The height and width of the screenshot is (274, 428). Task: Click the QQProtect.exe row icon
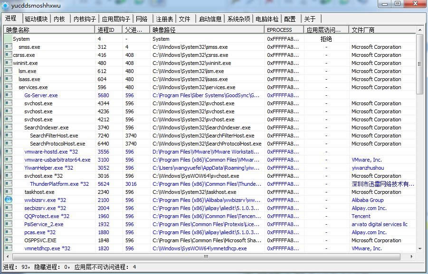[9, 216]
